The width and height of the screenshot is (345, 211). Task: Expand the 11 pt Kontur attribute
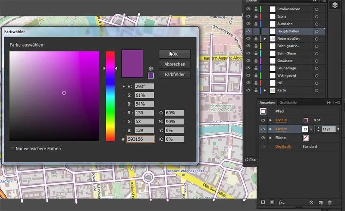[x=270, y=129]
